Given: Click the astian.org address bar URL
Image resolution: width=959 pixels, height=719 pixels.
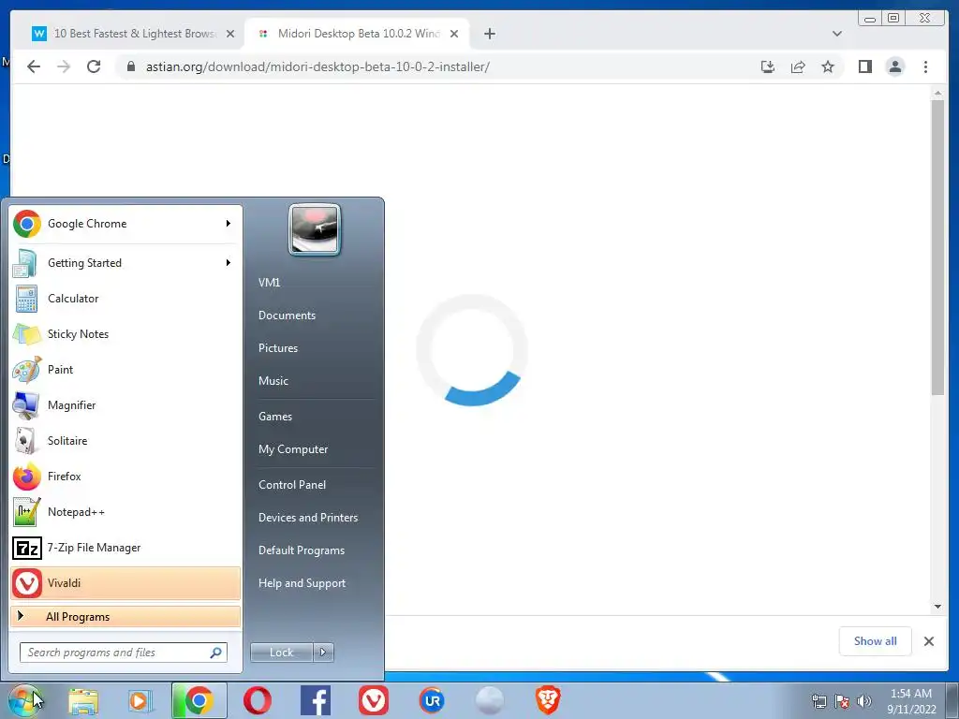Looking at the screenshot, I should [317, 66].
